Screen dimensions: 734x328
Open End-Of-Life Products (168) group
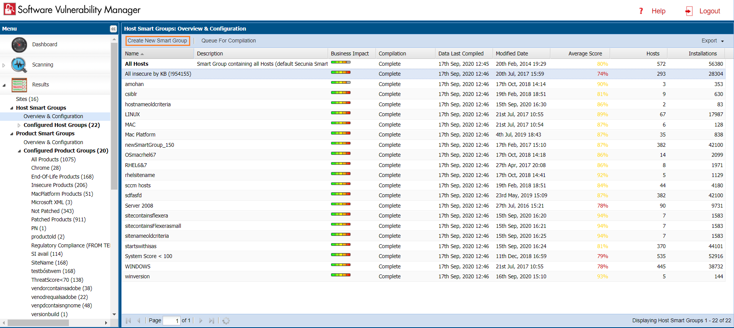click(62, 177)
